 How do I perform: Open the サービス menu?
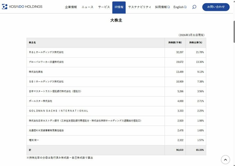[104, 7]
